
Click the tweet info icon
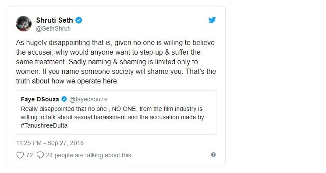click(x=213, y=155)
